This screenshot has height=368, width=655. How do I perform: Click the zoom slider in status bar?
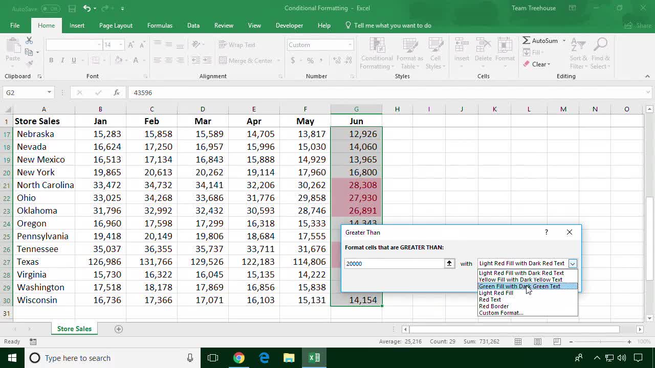coord(600,341)
